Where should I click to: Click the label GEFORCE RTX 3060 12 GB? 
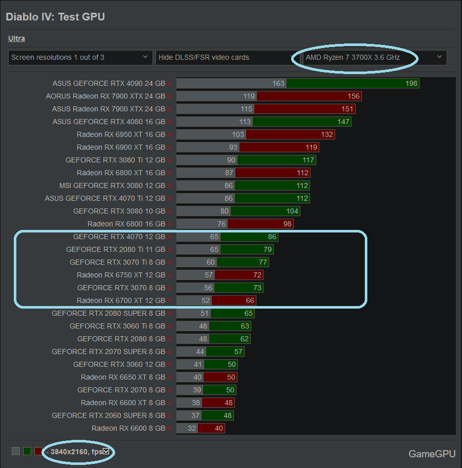(119, 364)
